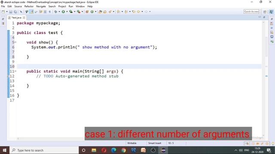Click the Open Perspective icon
This screenshot has width=275, height=154.
265,12
